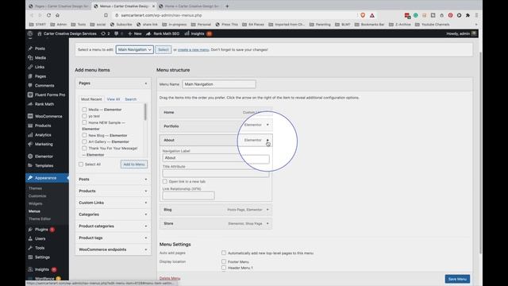
Task: Open the Tools sidebar icon
Action: (x=30, y=248)
